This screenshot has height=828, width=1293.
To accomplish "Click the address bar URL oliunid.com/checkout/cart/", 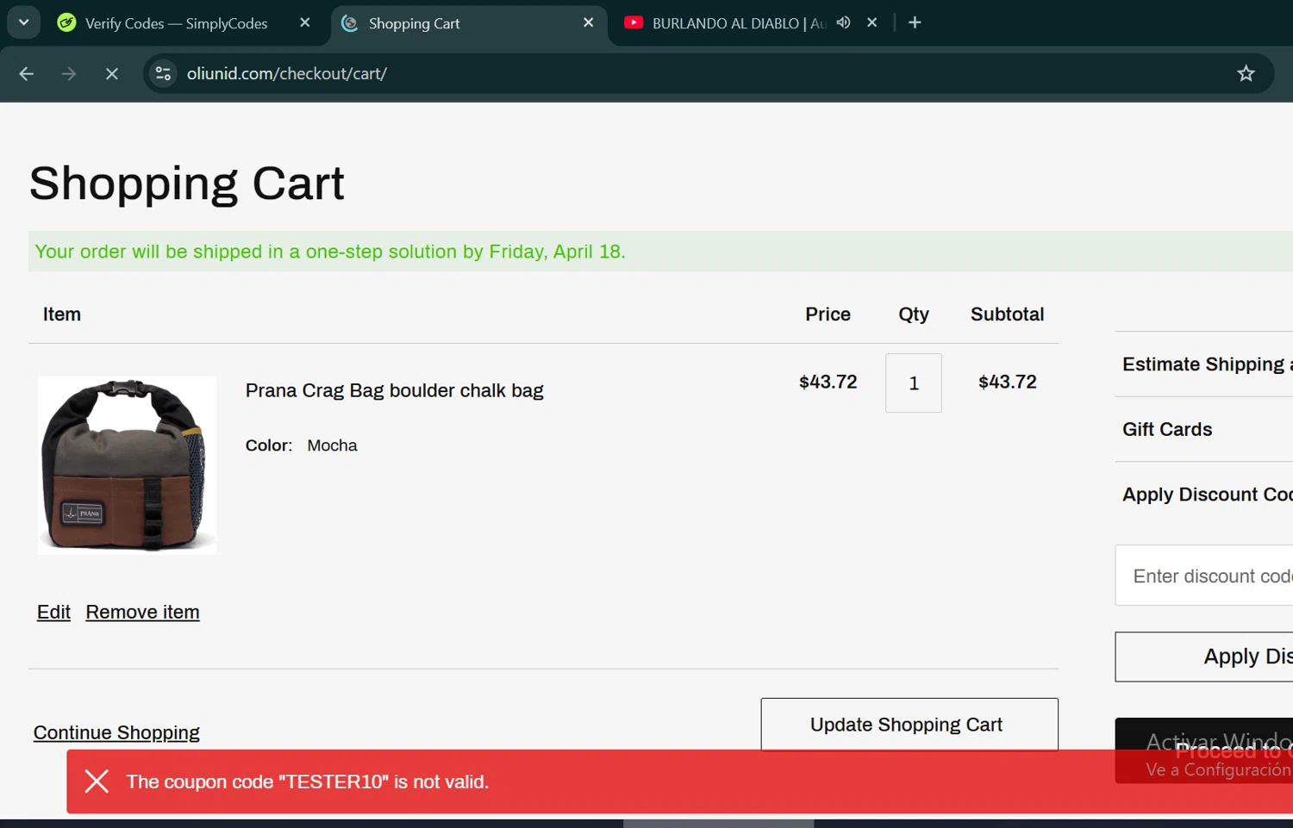I will click(287, 74).
